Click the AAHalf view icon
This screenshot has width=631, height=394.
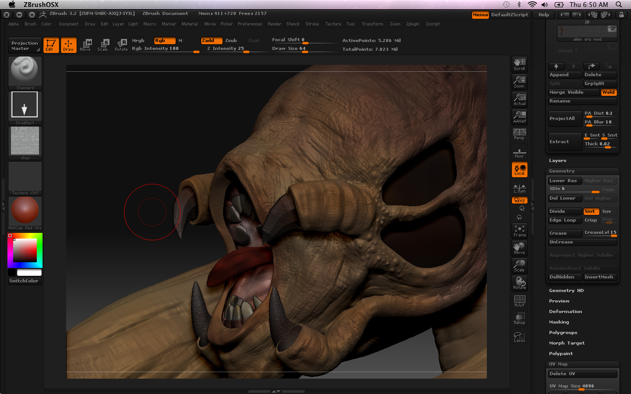click(x=519, y=116)
